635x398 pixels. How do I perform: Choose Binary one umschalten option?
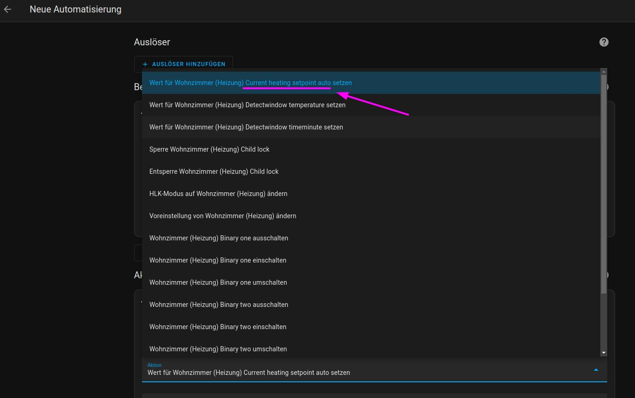(218, 282)
